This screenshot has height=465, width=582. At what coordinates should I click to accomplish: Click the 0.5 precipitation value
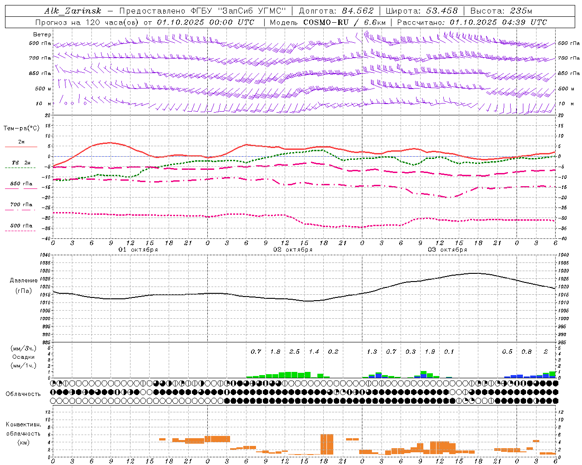coord(507,352)
